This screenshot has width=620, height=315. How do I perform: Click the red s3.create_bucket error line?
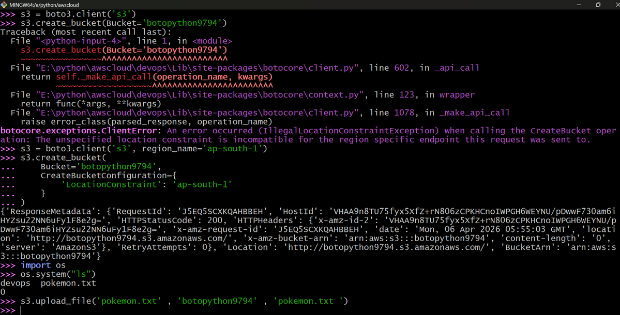124,50
